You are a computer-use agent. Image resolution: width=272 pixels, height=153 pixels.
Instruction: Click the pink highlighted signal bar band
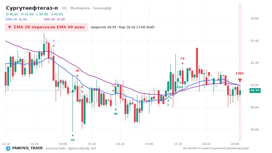[240, 72]
